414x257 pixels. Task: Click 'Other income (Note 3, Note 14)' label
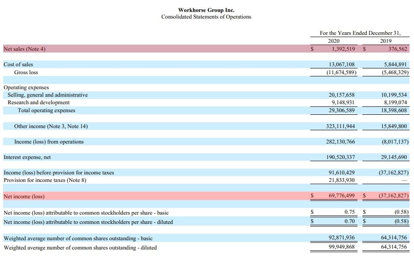pos(51,126)
